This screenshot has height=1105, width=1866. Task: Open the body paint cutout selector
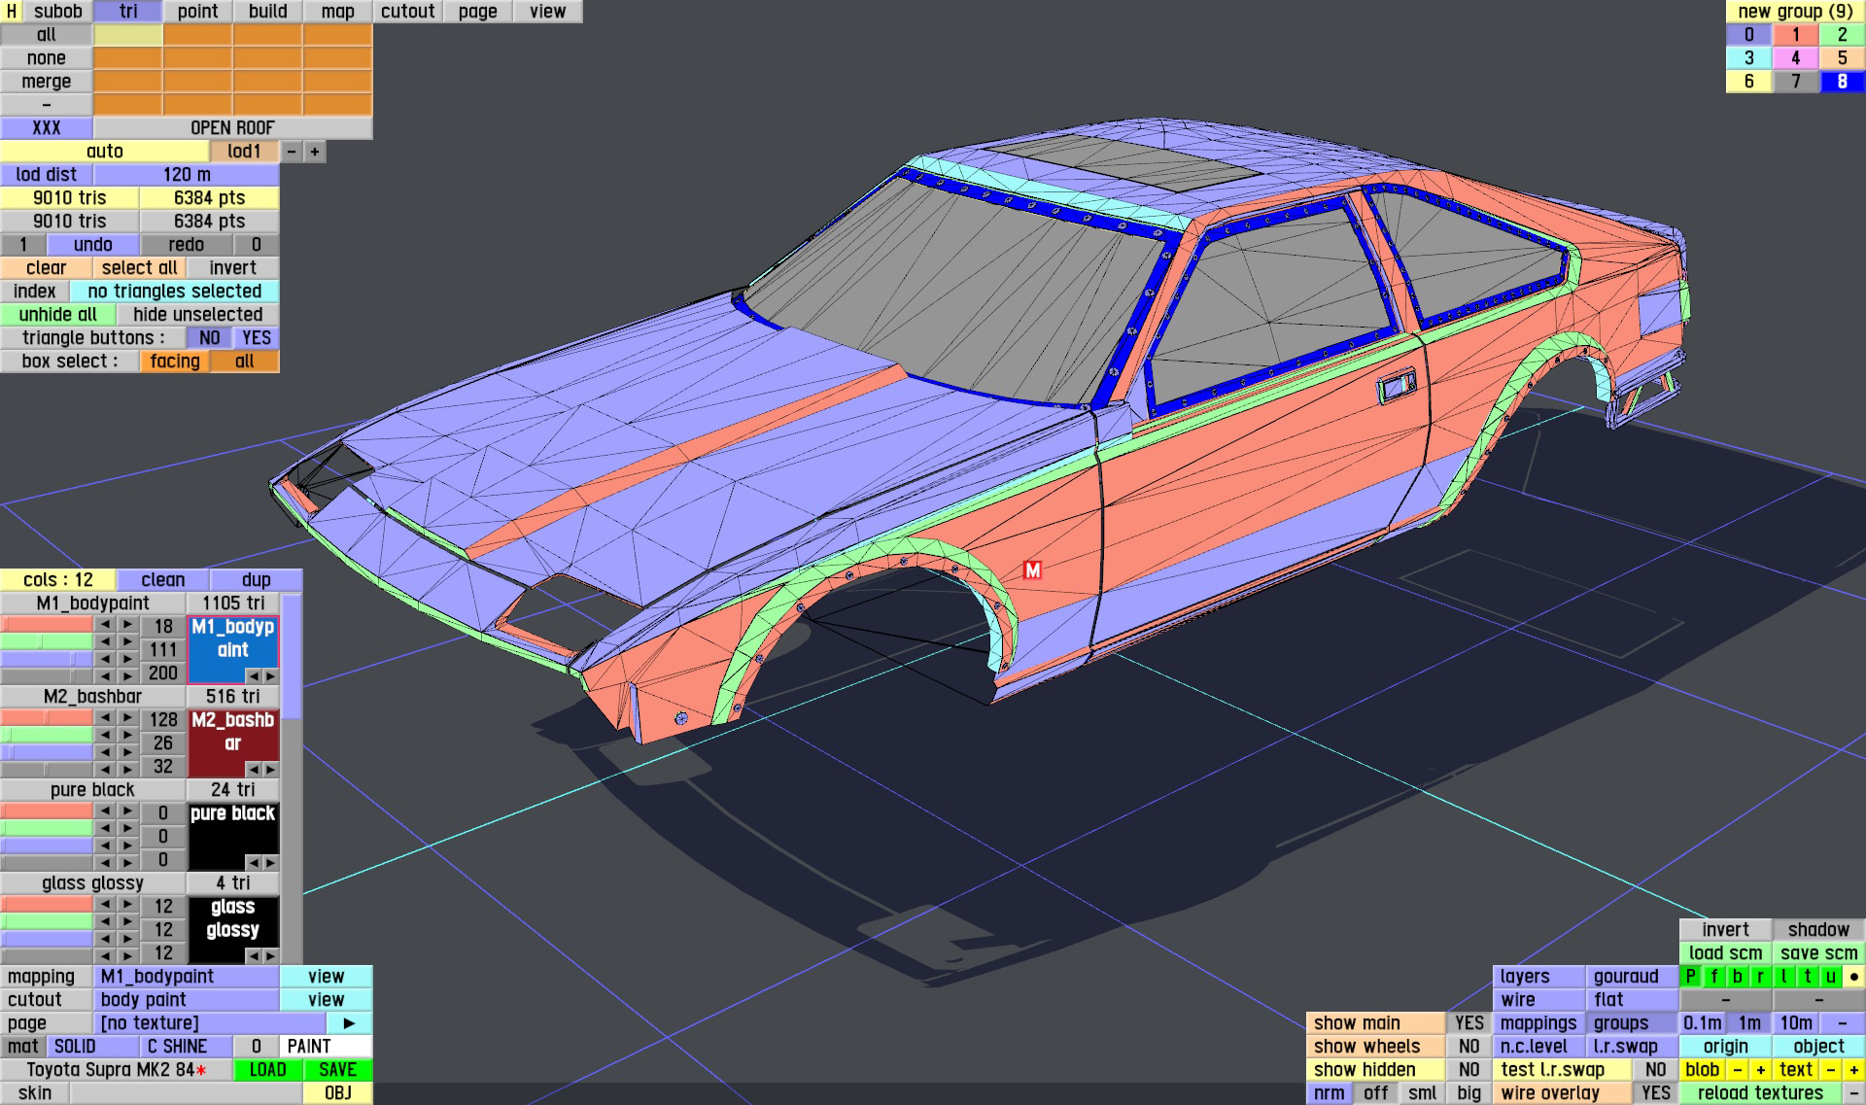coord(186,1000)
